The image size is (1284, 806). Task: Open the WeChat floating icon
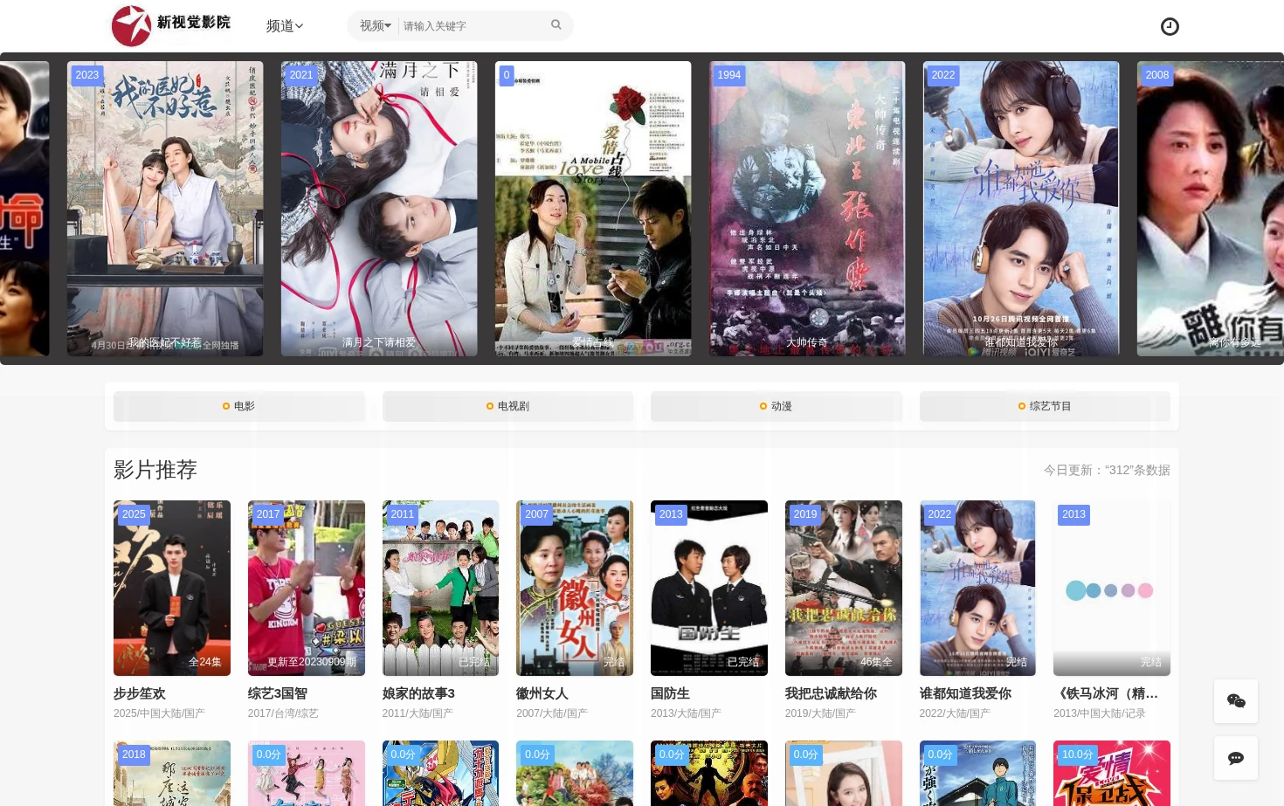[1236, 701]
